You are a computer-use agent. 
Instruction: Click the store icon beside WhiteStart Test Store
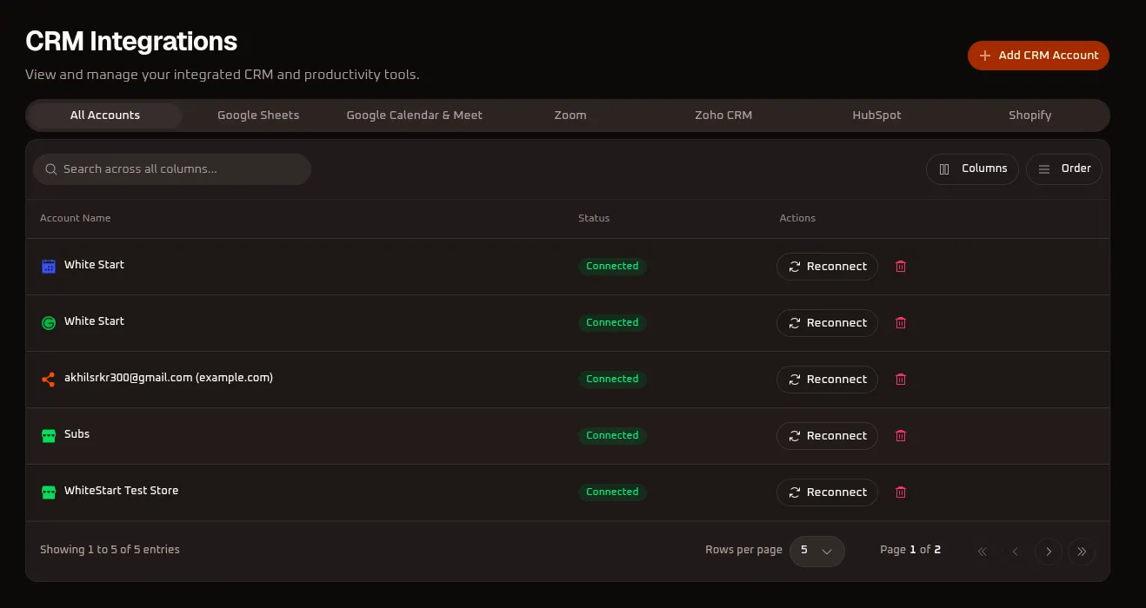(x=49, y=492)
